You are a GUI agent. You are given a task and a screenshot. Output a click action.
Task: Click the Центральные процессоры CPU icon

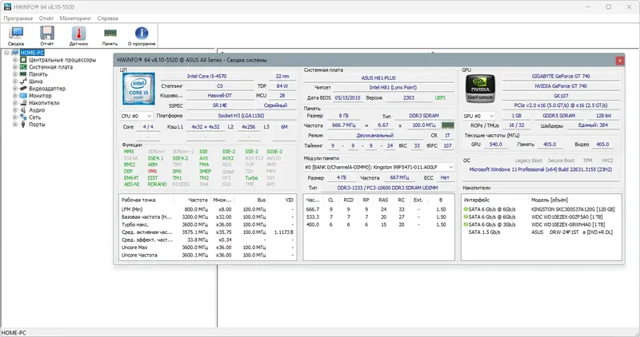[23, 60]
